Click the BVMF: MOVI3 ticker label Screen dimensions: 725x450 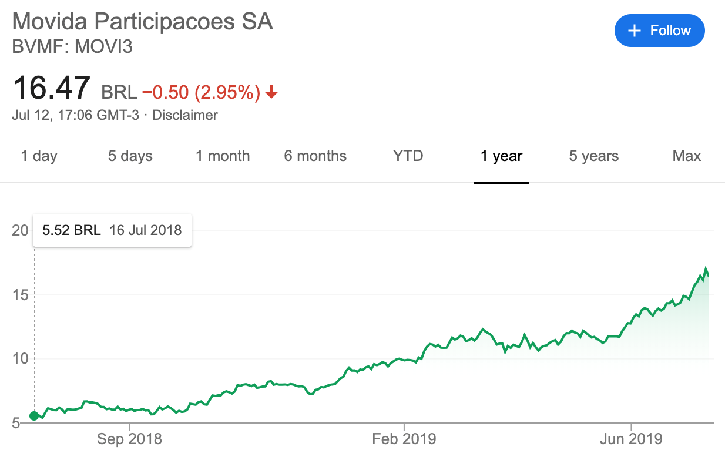click(72, 46)
